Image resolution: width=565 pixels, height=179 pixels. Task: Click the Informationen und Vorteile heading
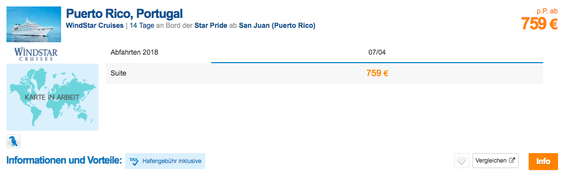click(64, 161)
